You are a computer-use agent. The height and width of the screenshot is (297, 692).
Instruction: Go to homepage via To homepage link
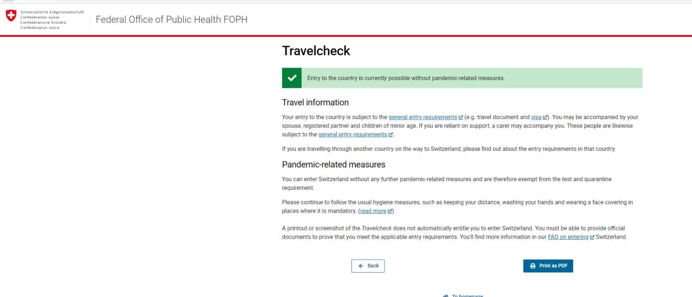click(467, 295)
